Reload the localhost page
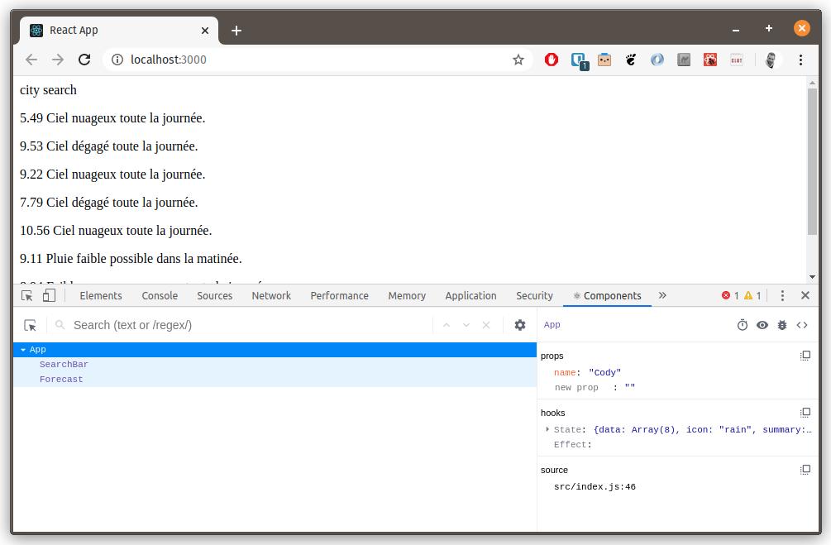 pyautogui.click(x=84, y=60)
